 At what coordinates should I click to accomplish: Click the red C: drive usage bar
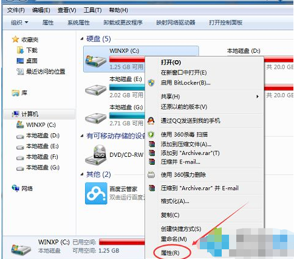point(127,59)
